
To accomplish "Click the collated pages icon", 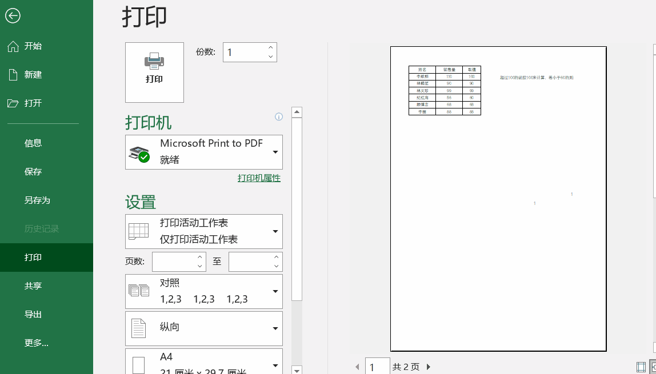I will point(139,291).
